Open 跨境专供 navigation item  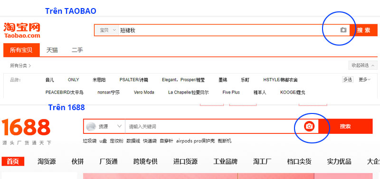click(145, 161)
